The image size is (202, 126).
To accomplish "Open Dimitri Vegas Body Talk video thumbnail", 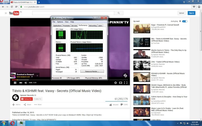I will [142, 89].
